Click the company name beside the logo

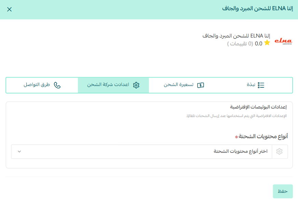[236, 36]
